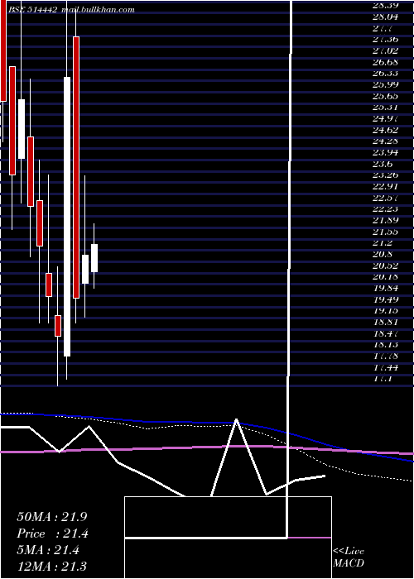Screen dimensions: 414x579
Task: Click the 27.36 price level label
Action: coord(385,39)
